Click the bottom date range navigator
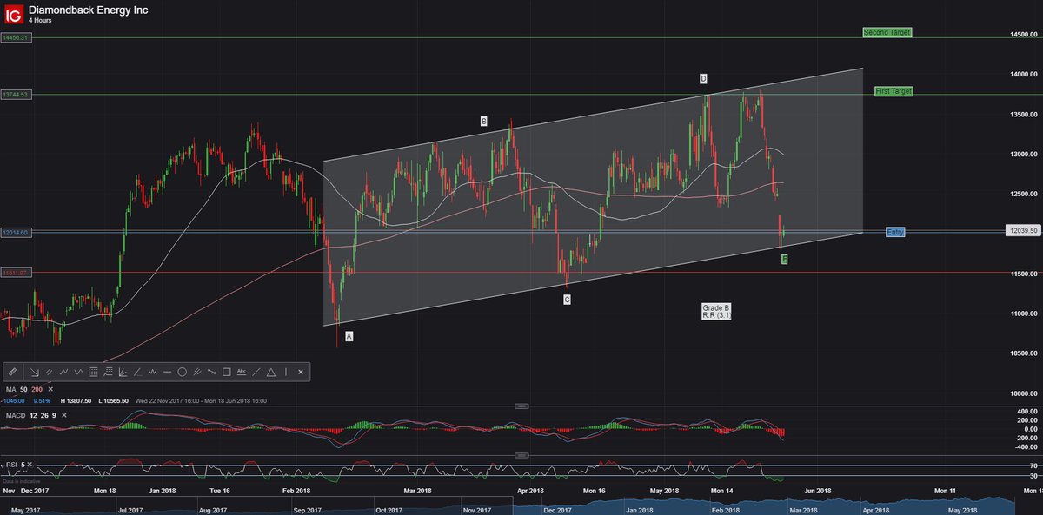This screenshot has width=1043, height=515. point(521,505)
